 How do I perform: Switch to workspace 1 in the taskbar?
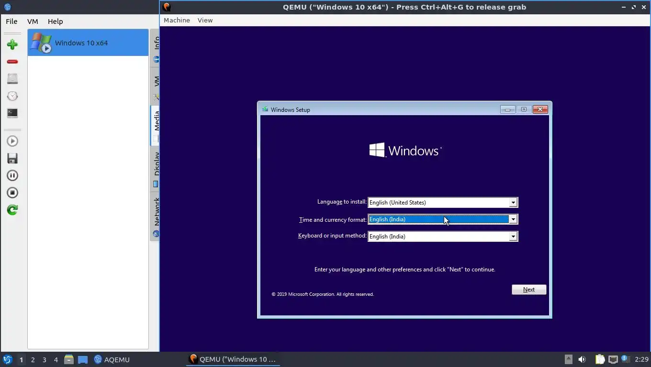[21, 360]
